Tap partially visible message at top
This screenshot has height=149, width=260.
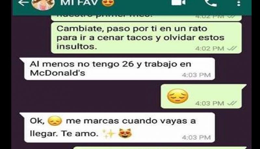tap(146, 18)
